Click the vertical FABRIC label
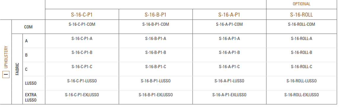The height and width of the screenshot is (109, 341). tap(17, 69)
